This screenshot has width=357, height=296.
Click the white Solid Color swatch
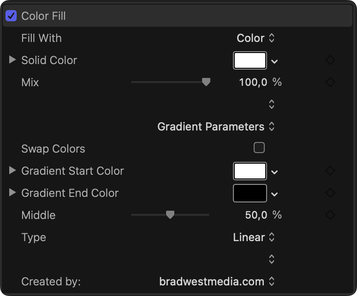point(250,60)
